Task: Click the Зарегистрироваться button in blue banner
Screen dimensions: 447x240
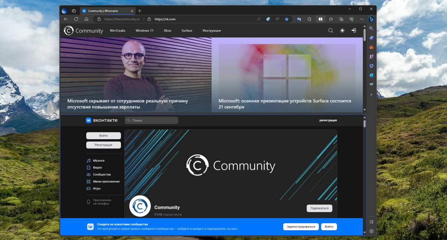Action: pyautogui.click(x=301, y=227)
